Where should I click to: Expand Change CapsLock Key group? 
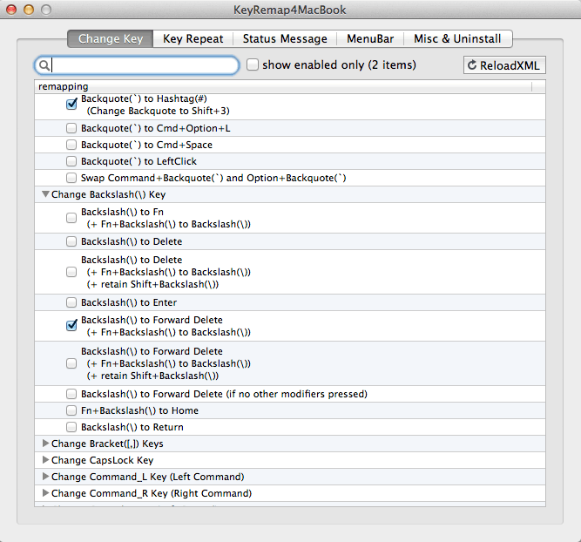(45, 460)
